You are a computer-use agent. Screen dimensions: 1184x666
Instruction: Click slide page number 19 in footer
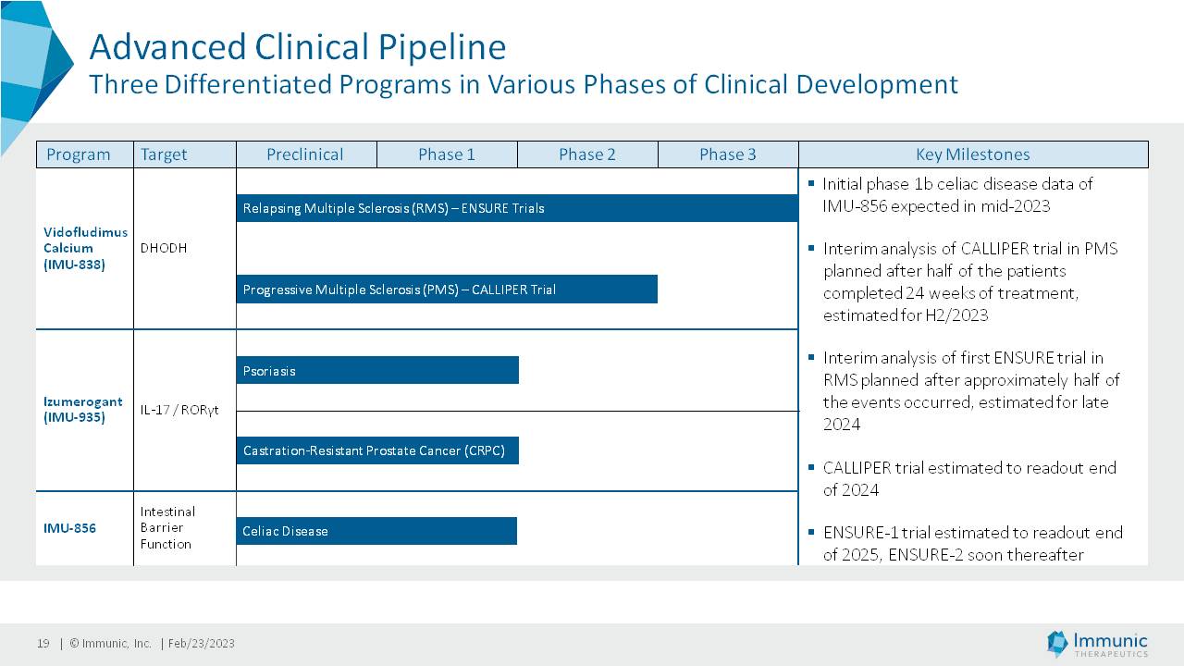43,644
